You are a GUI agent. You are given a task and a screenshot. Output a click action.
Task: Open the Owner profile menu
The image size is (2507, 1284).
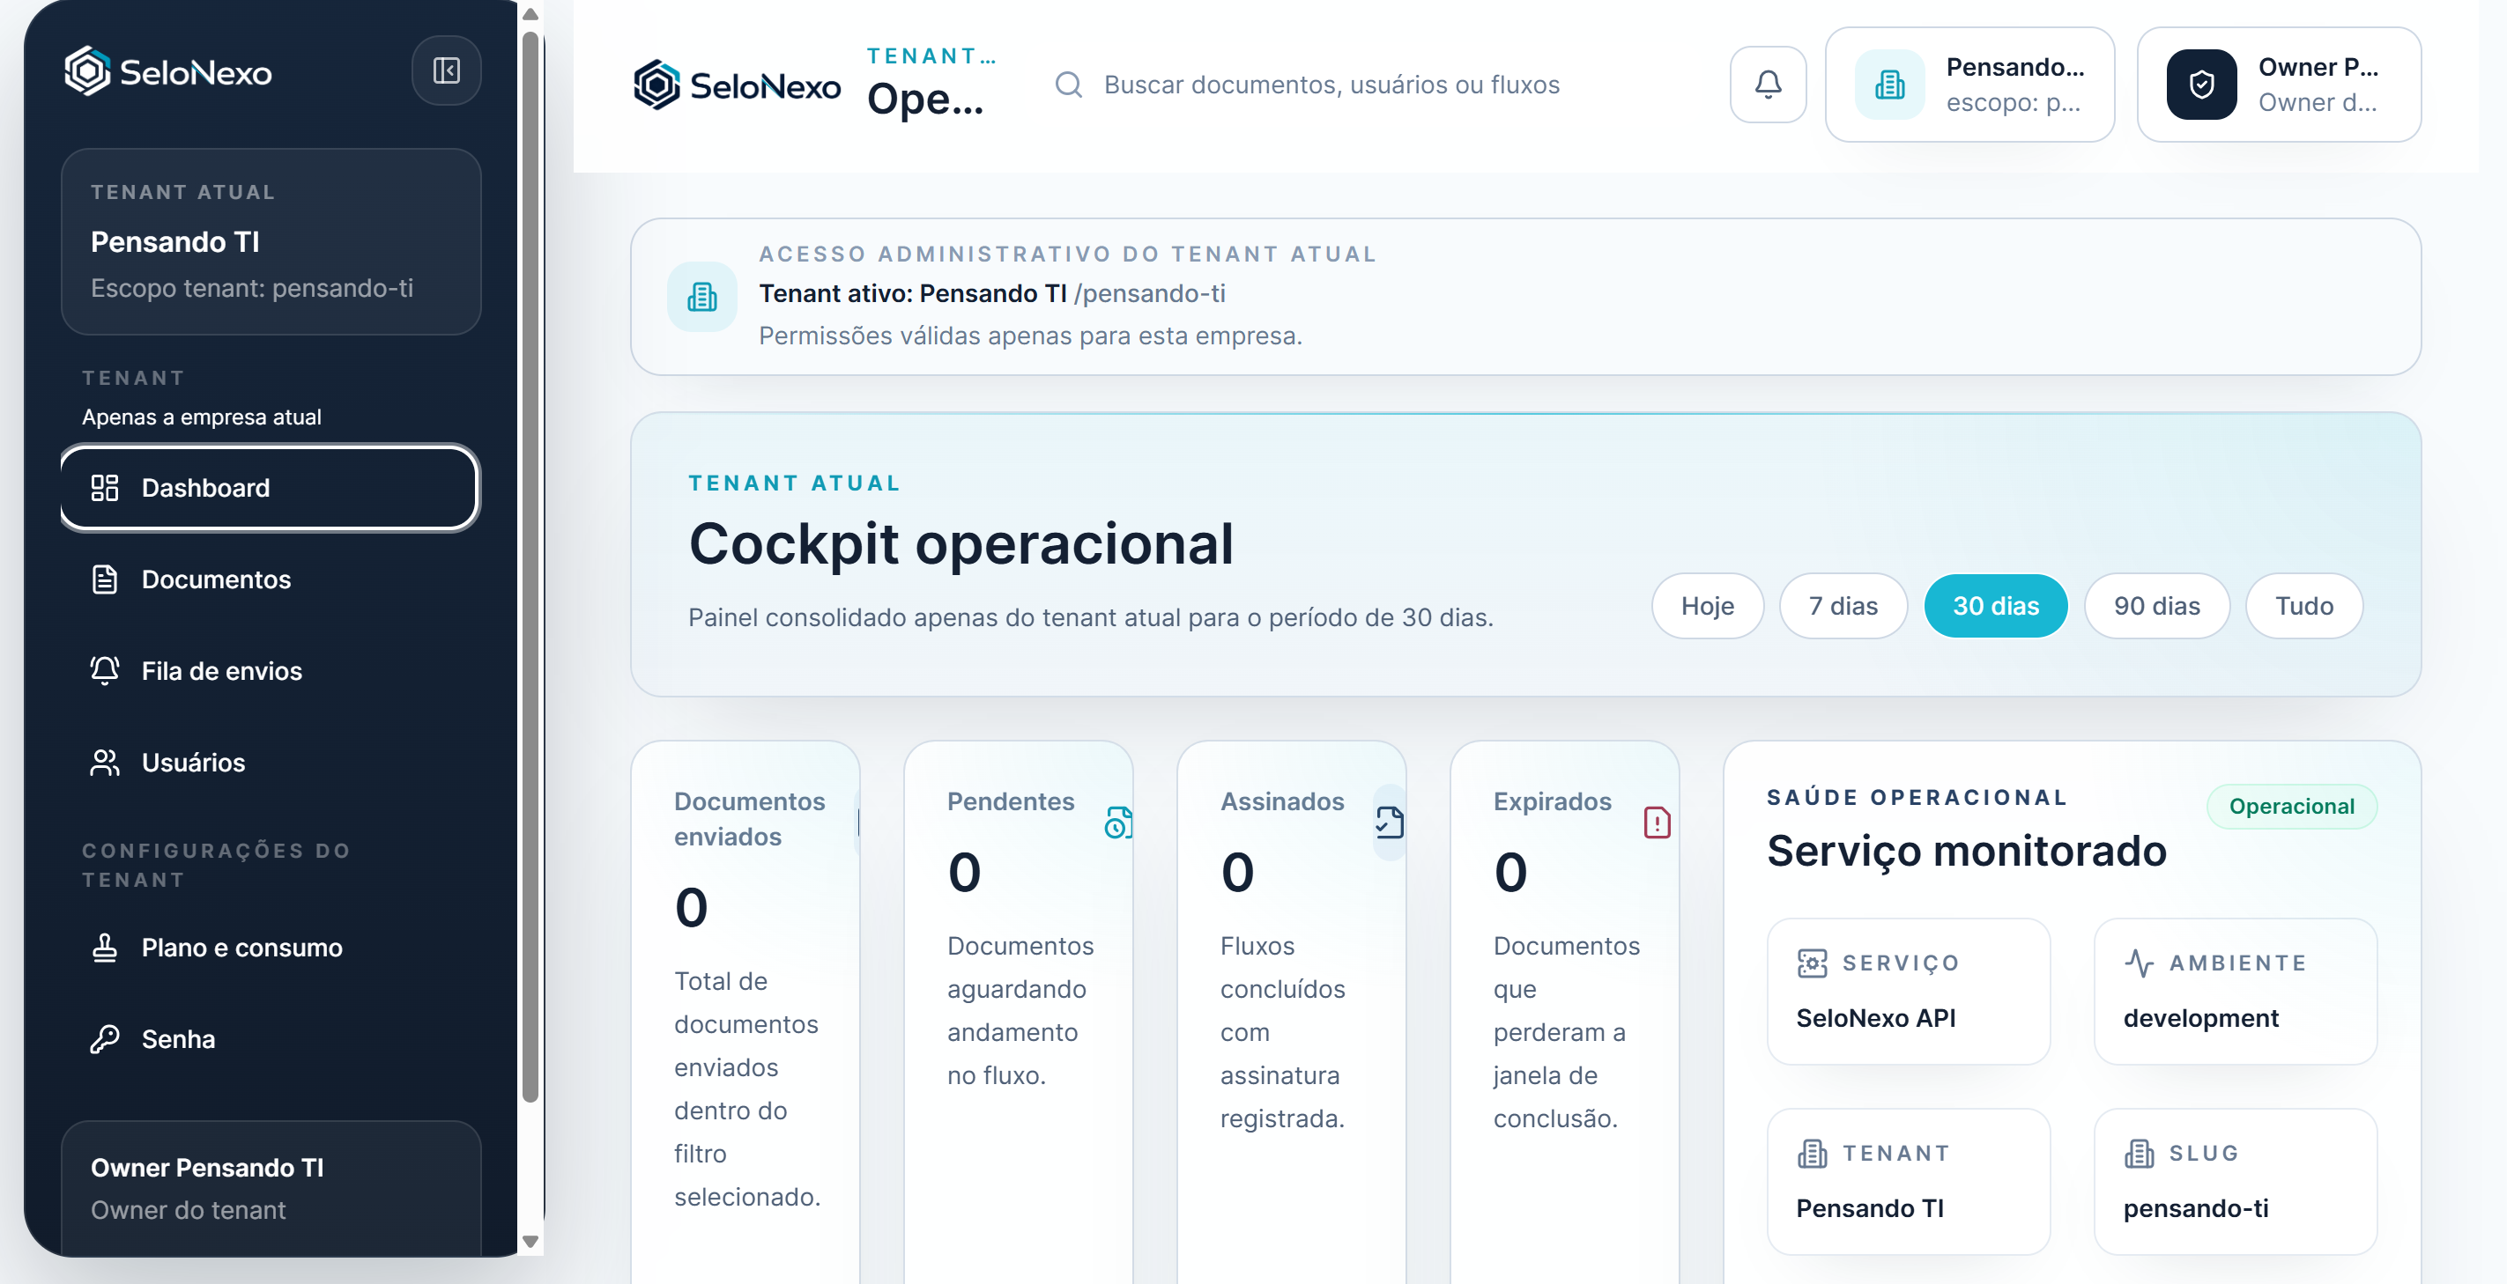pos(2278,85)
